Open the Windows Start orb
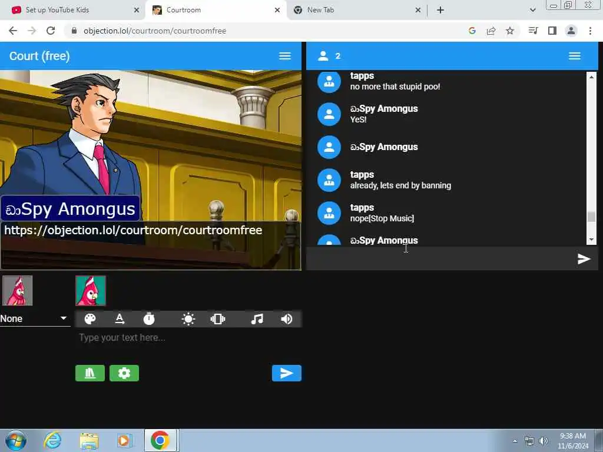The width and height of the screenshot is (603, 452). [16, 440]
